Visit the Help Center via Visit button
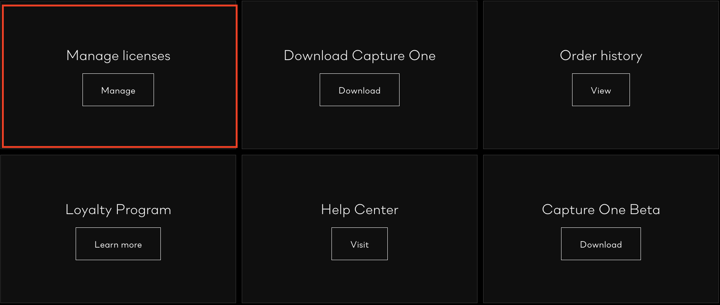The image size is (720, 305). point(360,244)
